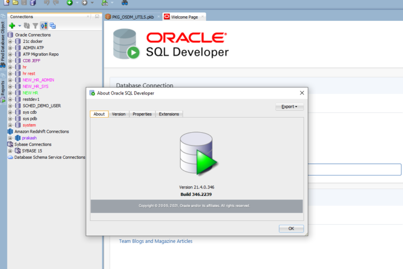Viewport: 403px width, 269px height.
Task: Open the Back navigation dropdown arrow
Action: pyautogui.click(x=77, y=3)
